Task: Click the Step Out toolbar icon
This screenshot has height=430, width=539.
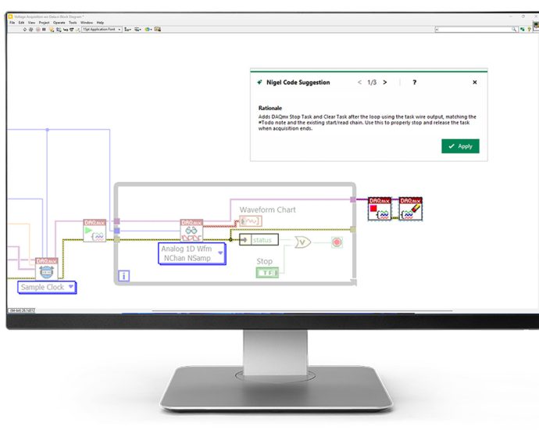Action: [x=78, y=30]
